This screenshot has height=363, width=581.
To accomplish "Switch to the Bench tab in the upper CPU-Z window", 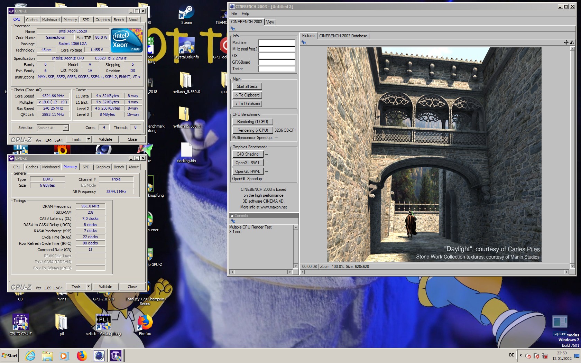I will point(119,20).
